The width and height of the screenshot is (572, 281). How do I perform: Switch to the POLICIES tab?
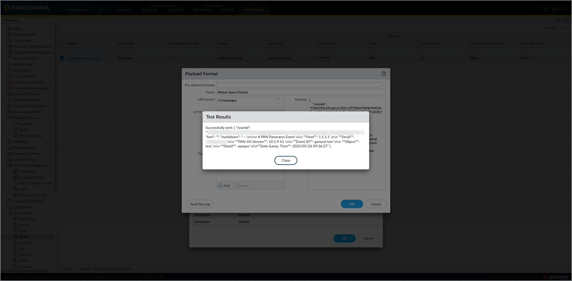(x=150, y=10)
